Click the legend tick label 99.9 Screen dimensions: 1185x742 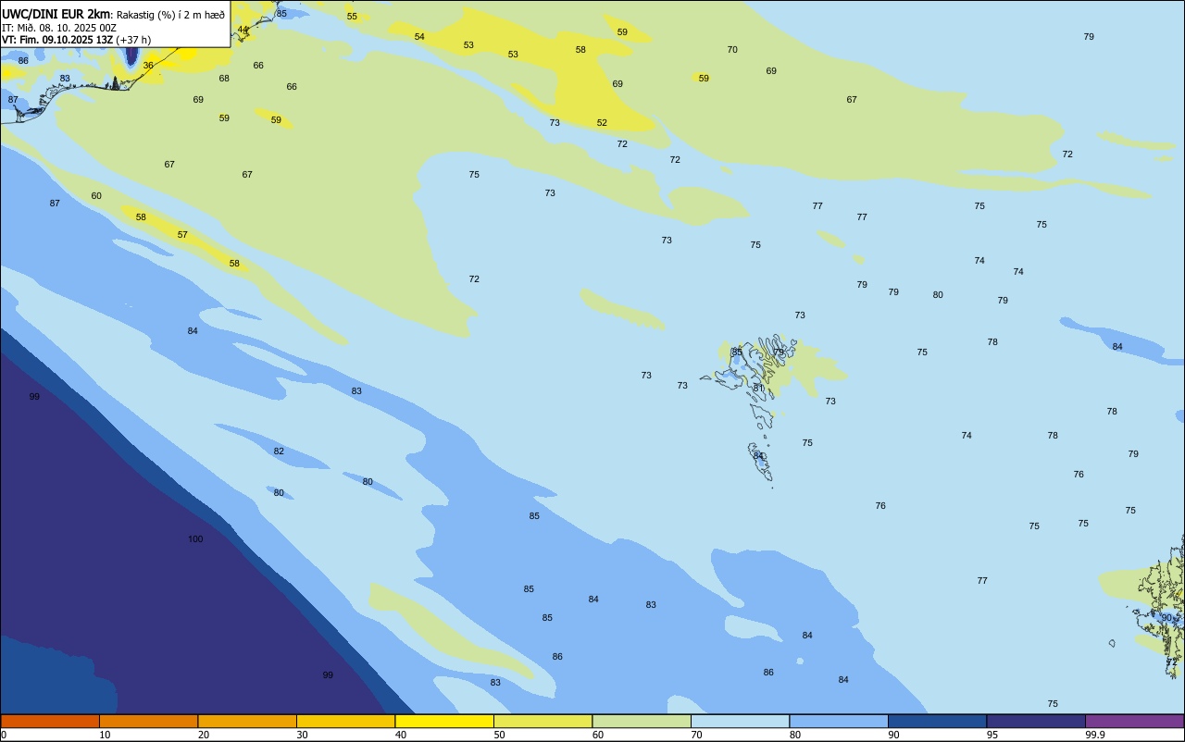tap(1095, 735)
